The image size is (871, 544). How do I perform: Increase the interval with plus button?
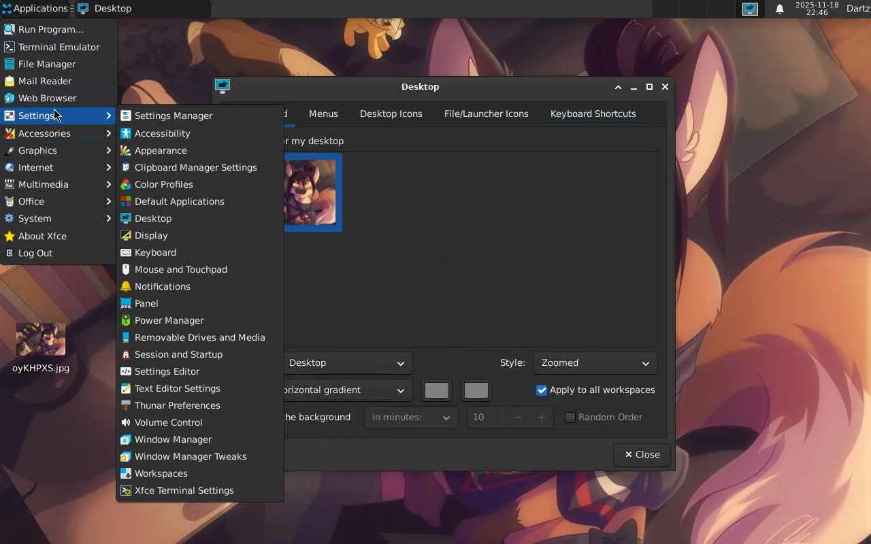coord(542,418)
